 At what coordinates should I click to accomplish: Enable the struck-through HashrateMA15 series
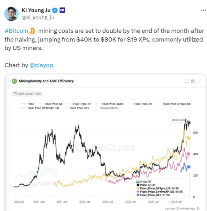pyautogui.click(x=106, y=108)
